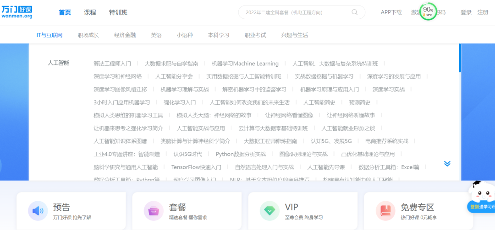495x230 pixels.
Task: Click the 90% temperature circle widget
Action: pos(429,11)
